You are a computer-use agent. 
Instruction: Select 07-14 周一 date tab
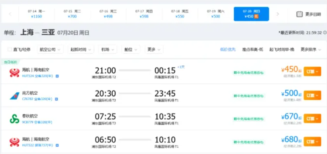37,14
